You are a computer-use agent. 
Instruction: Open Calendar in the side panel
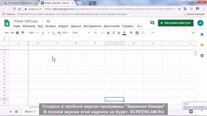tap(202, 34)
